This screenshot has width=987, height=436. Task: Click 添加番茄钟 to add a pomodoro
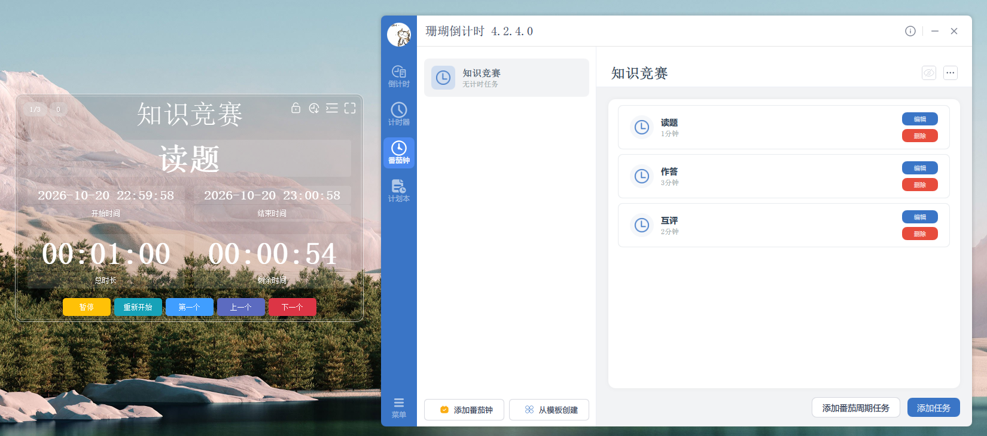[464, 410]
